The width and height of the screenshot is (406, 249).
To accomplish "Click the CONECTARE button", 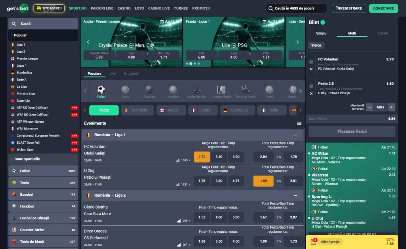I will pos(383,8).
